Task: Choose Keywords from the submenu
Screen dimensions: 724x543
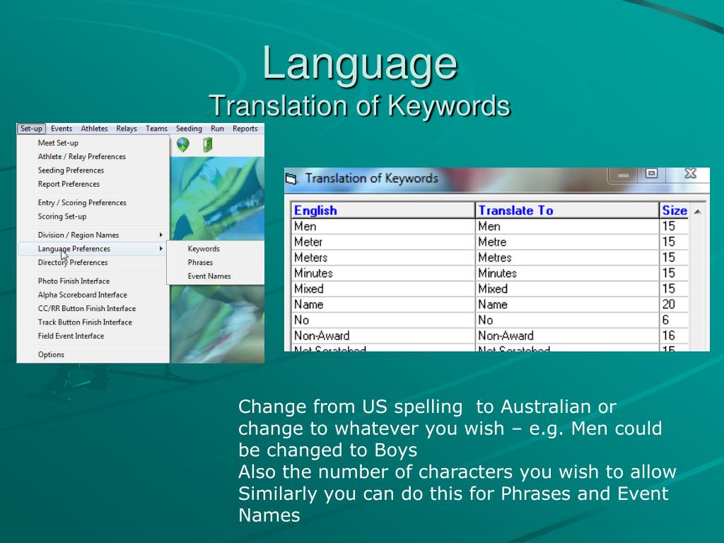Action: click(x=216, y=249)
